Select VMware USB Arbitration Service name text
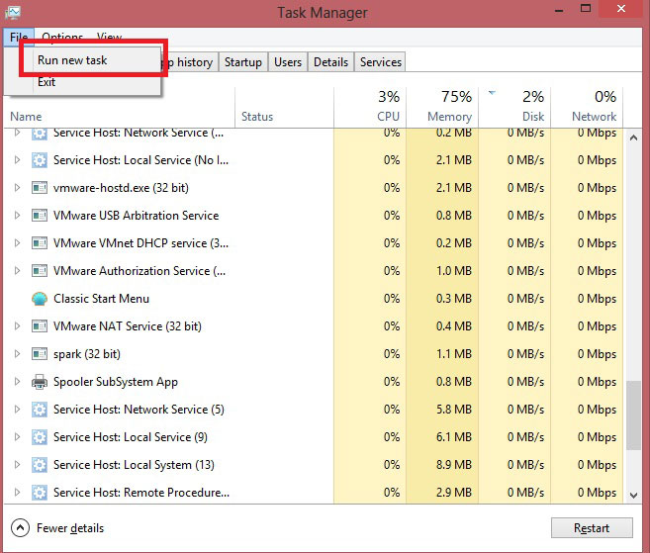Screen dimensions: 650x553 (136, 216)
